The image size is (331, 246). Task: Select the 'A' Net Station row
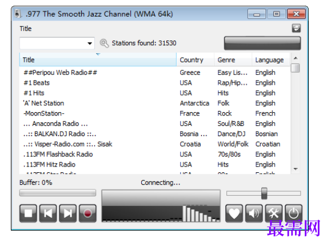coord(154,103)
